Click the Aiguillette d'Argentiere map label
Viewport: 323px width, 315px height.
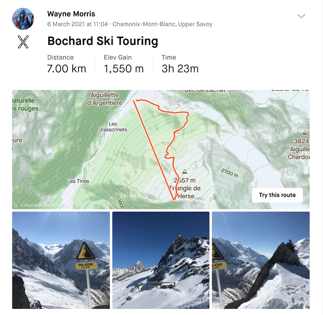pos(105,99)
